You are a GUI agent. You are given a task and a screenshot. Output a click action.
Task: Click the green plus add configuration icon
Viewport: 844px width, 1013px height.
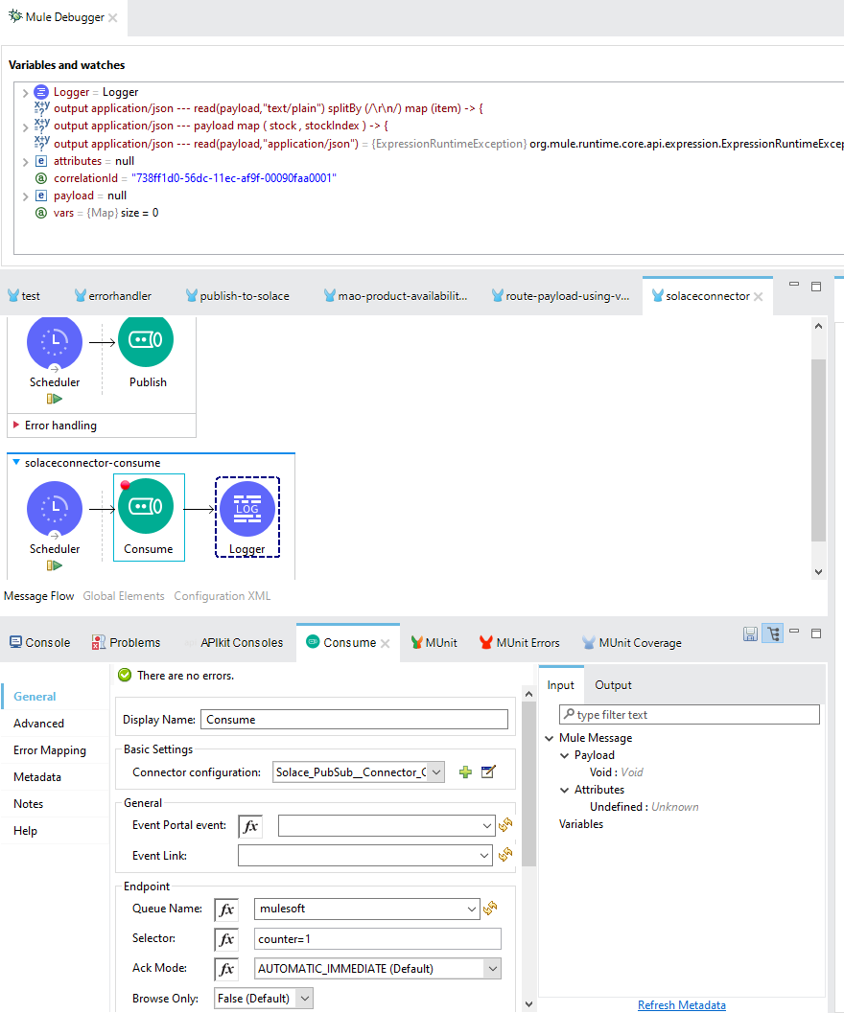point(465,772)
